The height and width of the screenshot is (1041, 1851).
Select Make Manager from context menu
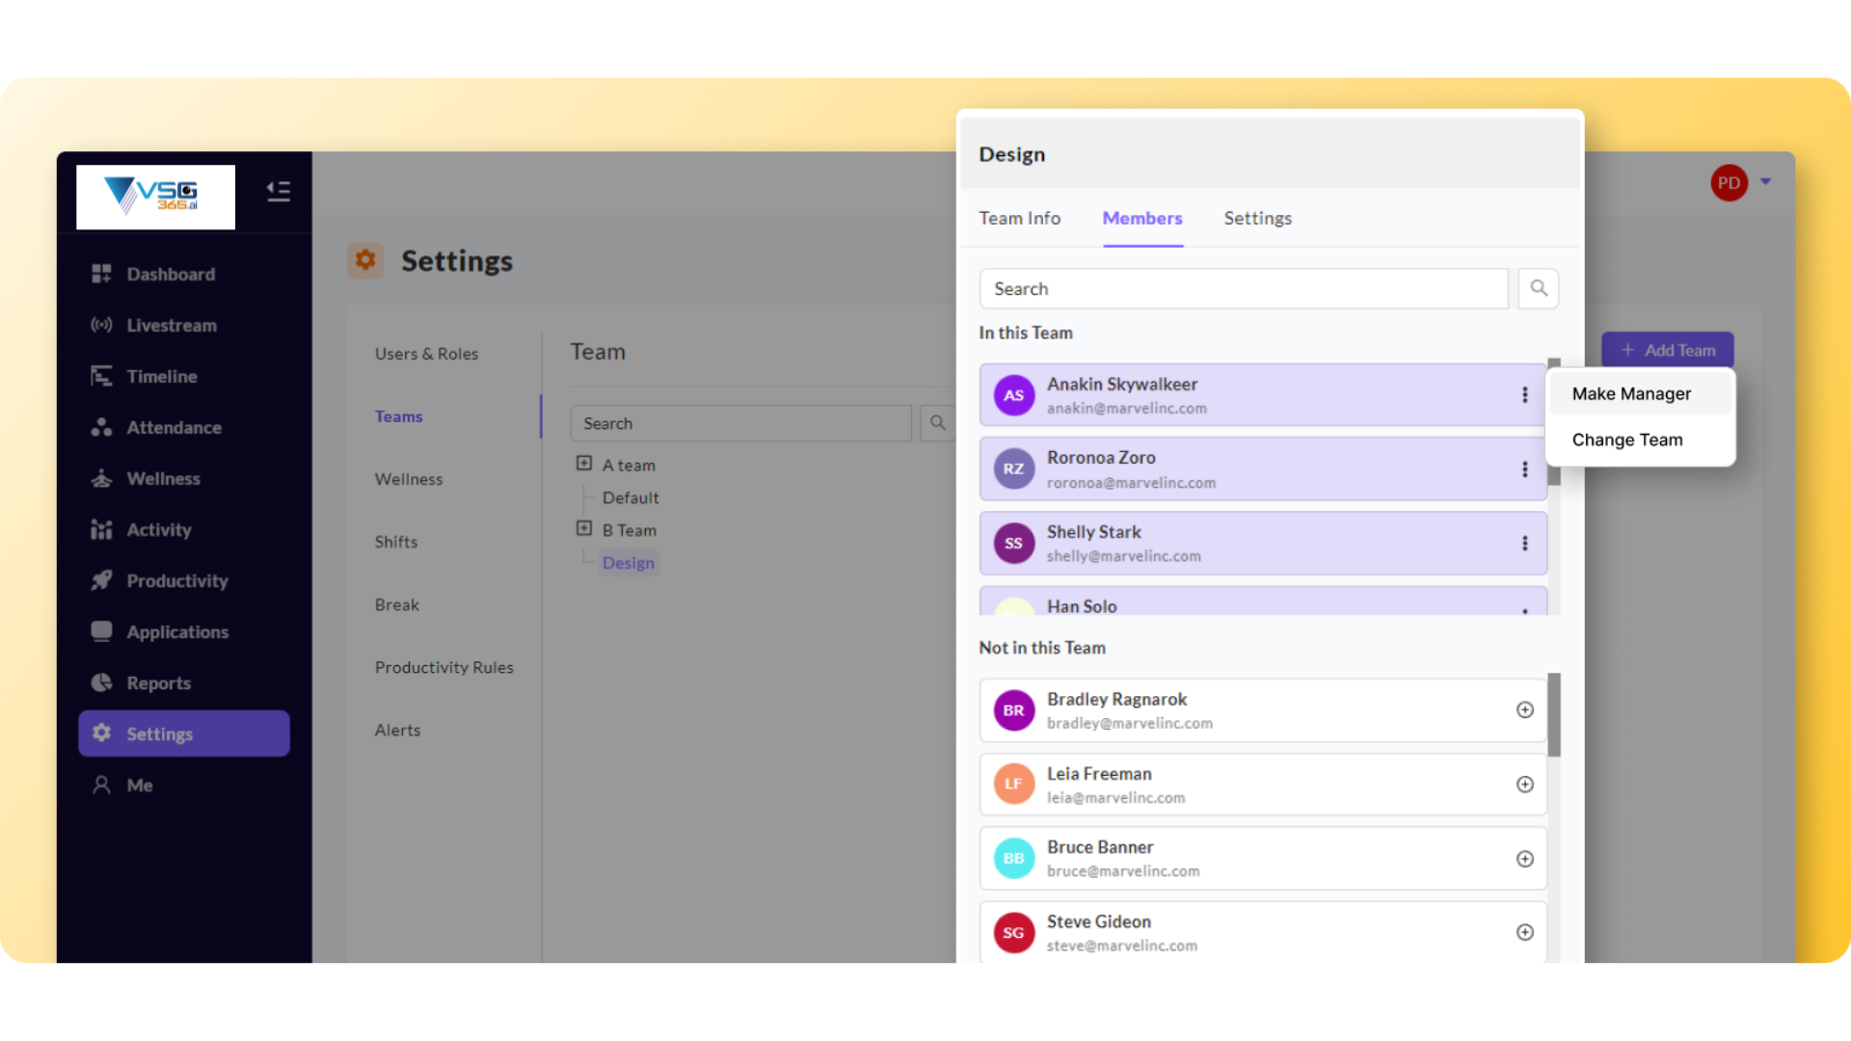(x=1631, y=393)
